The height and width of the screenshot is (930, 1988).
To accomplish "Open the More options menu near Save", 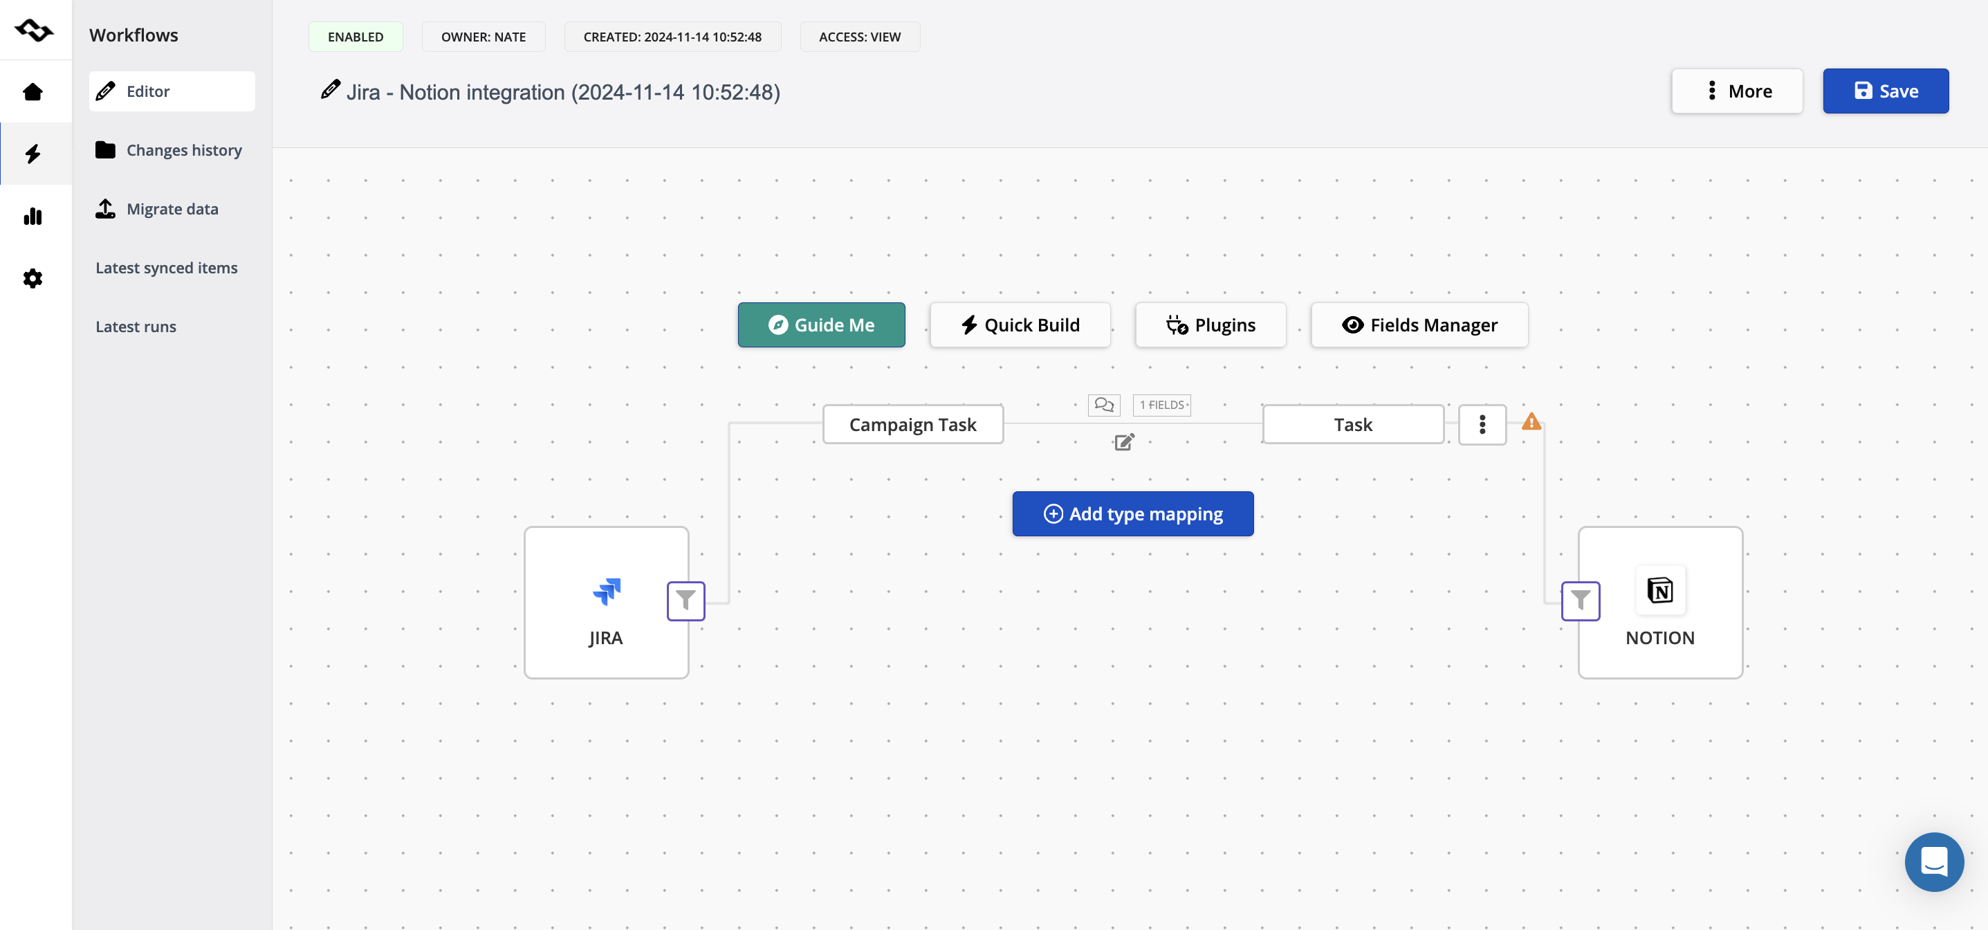I will (1736, 91).
